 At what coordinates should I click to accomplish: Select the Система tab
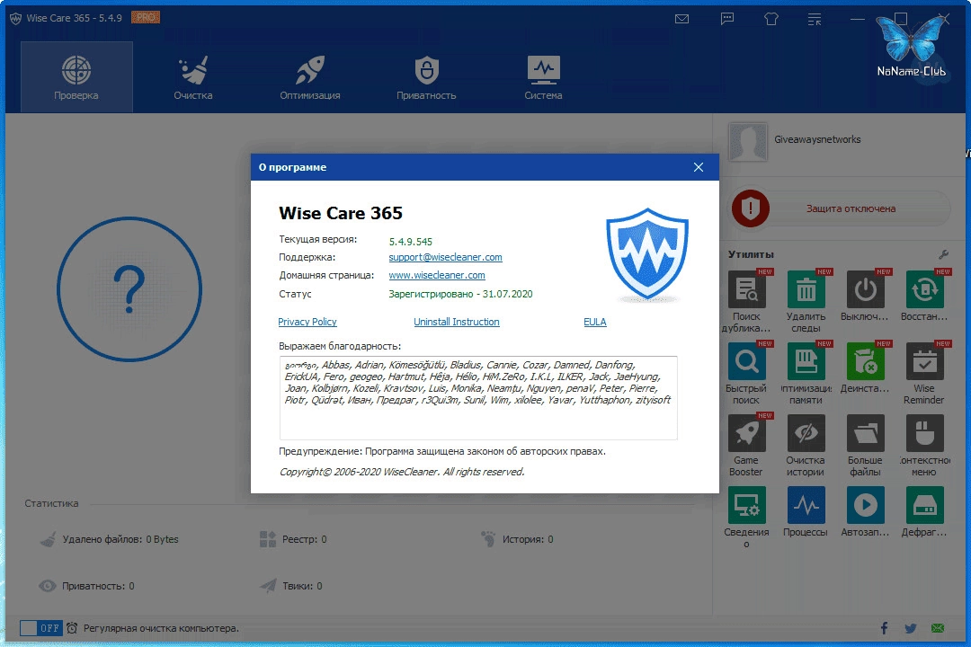[543, 76]
